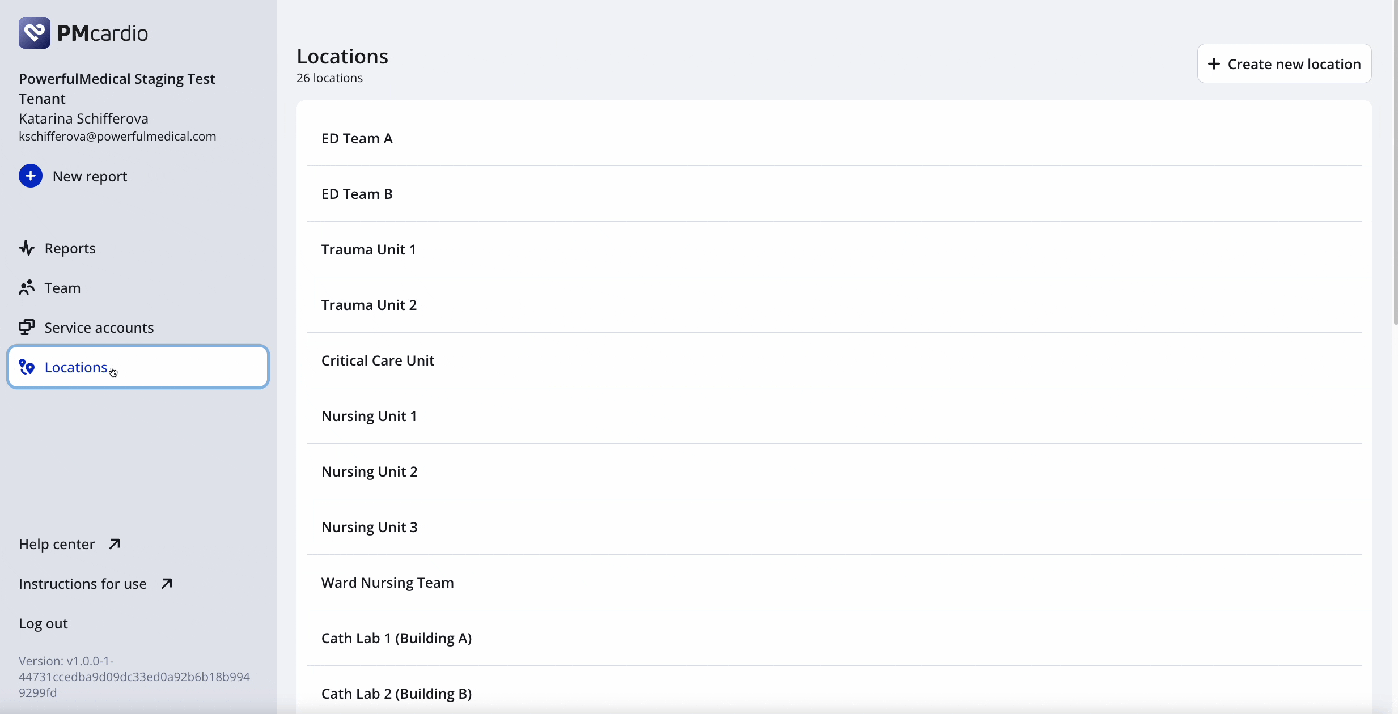The width and height of the screenshot is (1398, 714).
Task: Click the Help center external arrow icon
Action: click(x=115, y=544)
